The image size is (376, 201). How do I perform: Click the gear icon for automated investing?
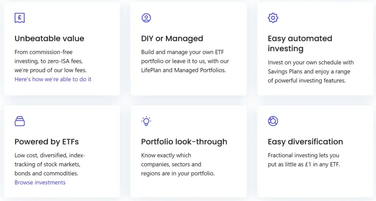click(x=273, y=18)
